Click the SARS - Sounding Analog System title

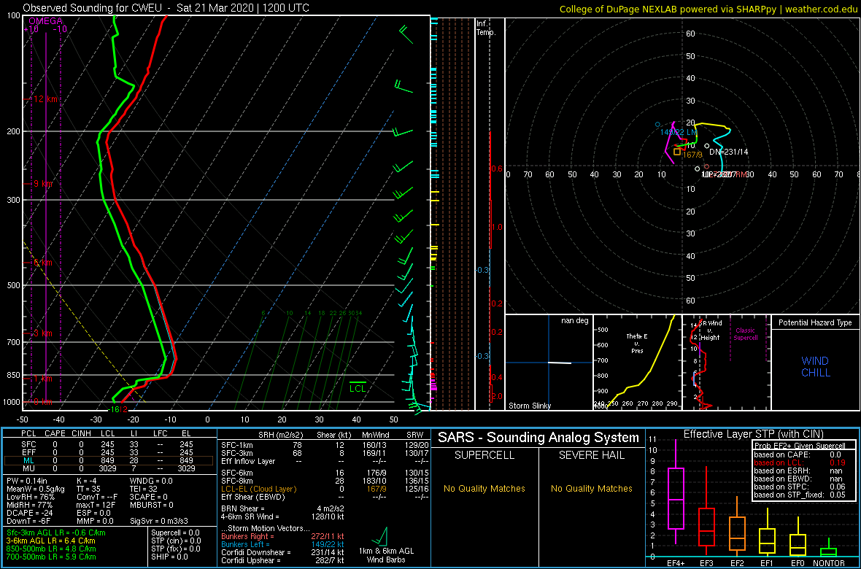click(x=538, y=438)
